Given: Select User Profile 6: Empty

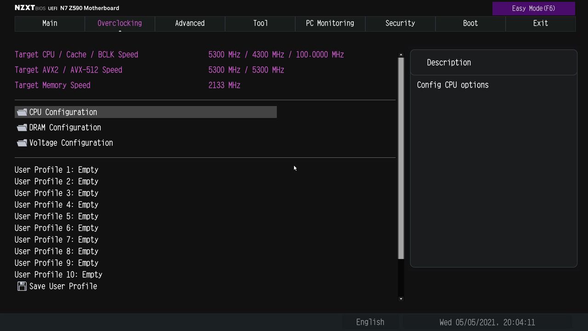Looking at the screenshot, I should [x=57, y=228].
